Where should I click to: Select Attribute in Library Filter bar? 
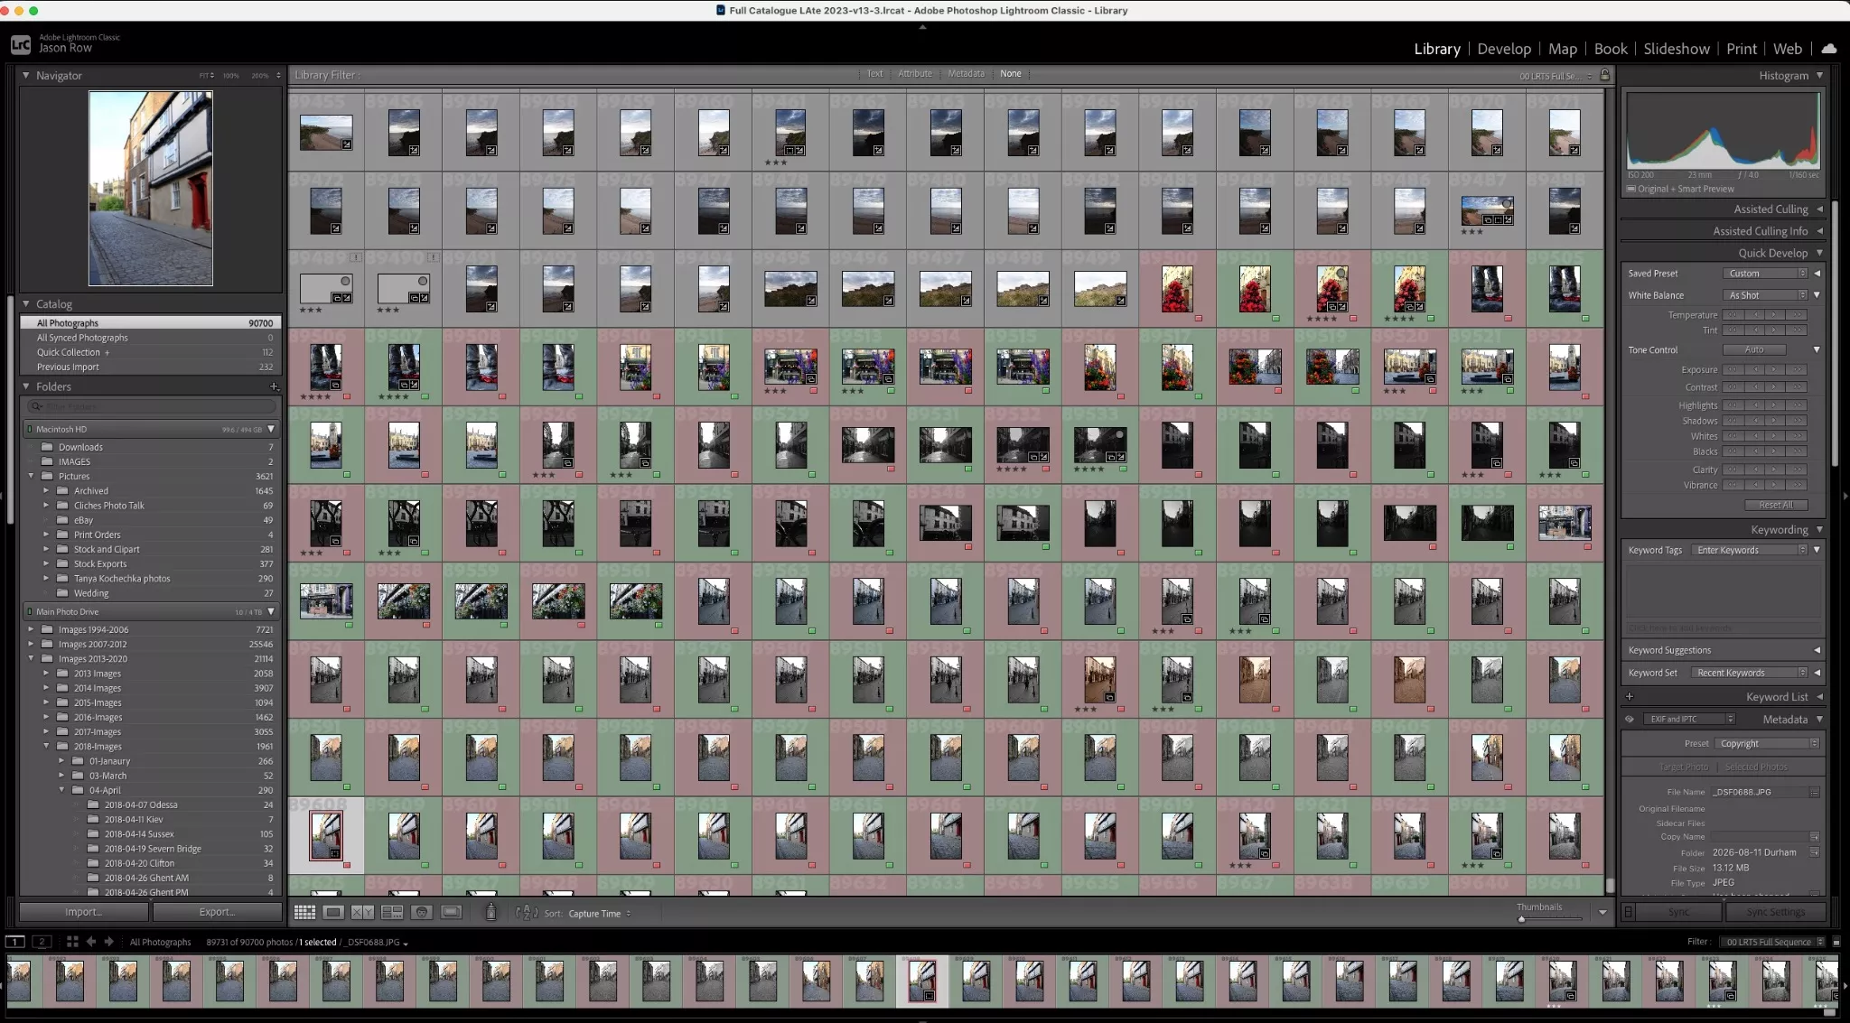[x=915, y=74]
